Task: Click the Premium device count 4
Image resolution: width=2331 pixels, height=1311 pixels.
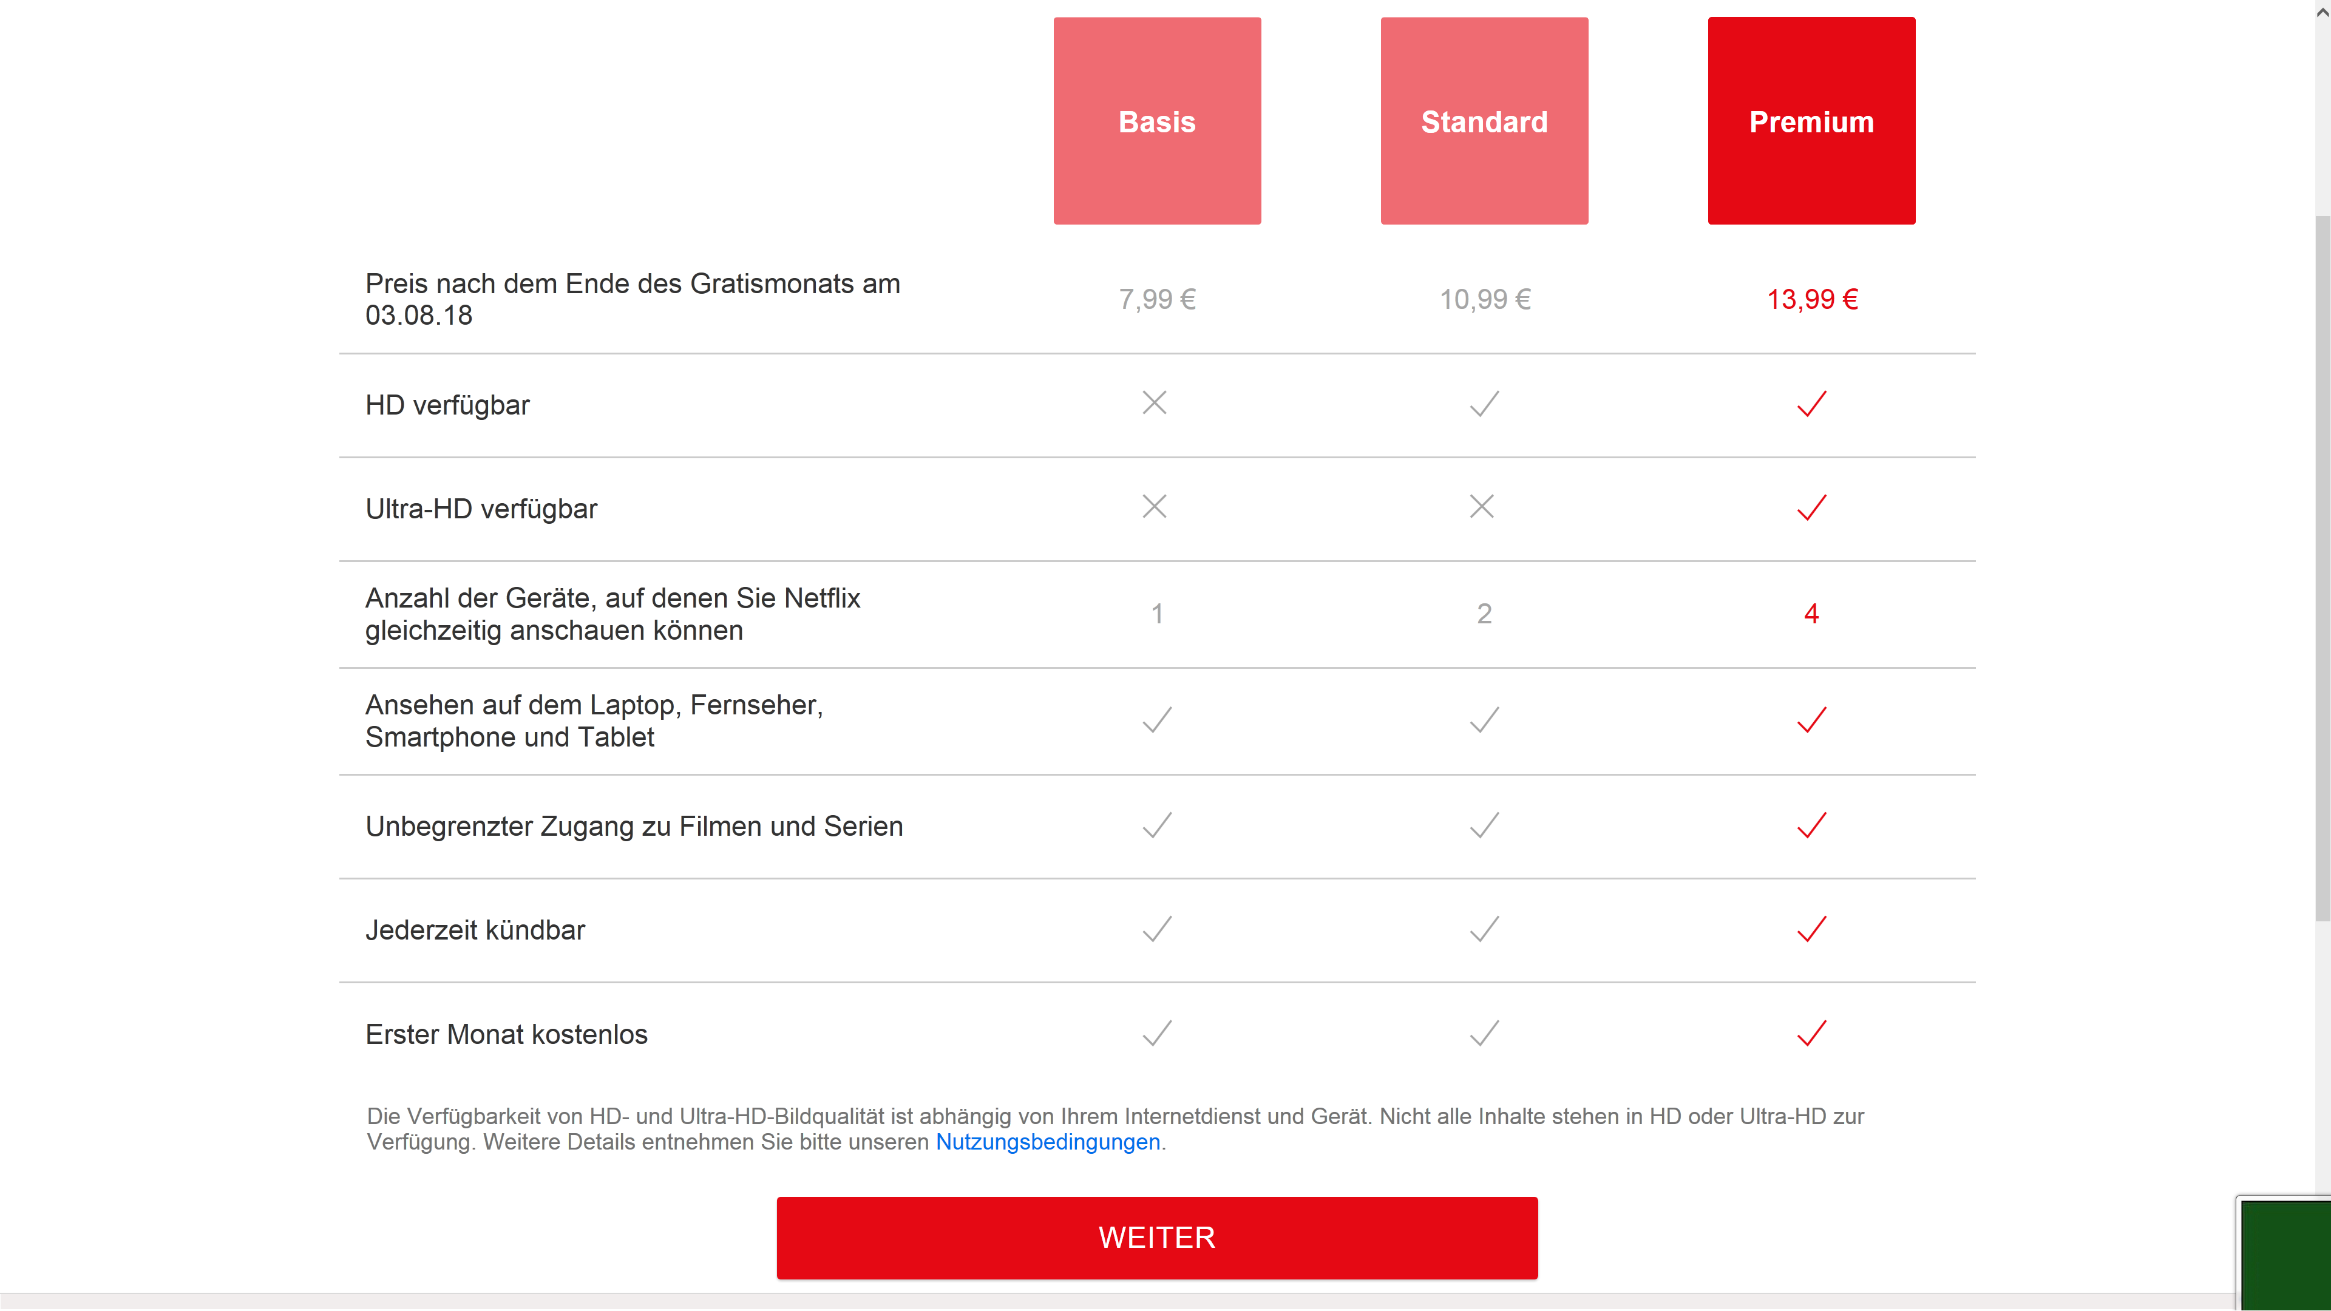Action: click(1811, 614)
